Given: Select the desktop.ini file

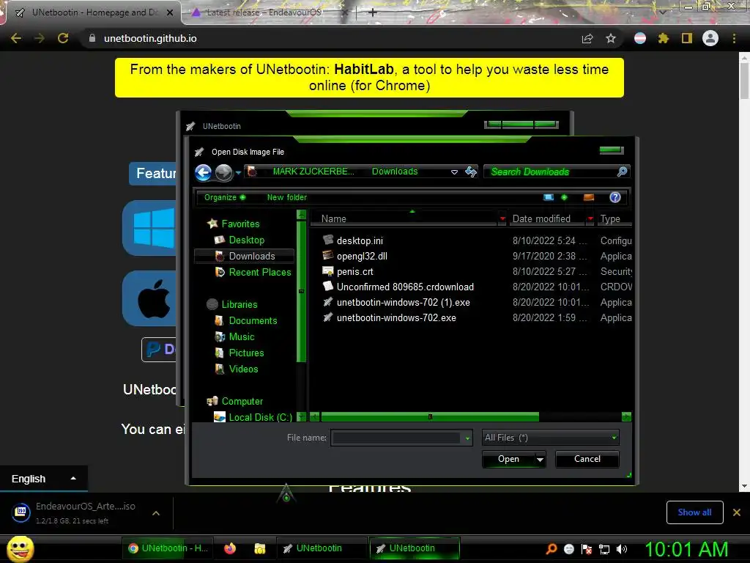Looking at the screenshot, I should coord(360,240).
